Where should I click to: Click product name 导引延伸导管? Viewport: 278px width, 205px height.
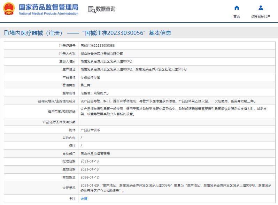(90, 77)
